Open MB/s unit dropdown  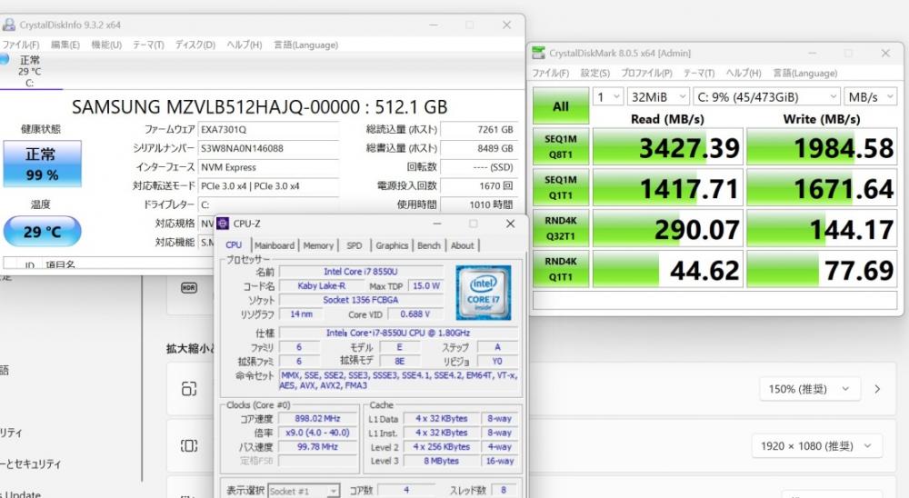871,97
